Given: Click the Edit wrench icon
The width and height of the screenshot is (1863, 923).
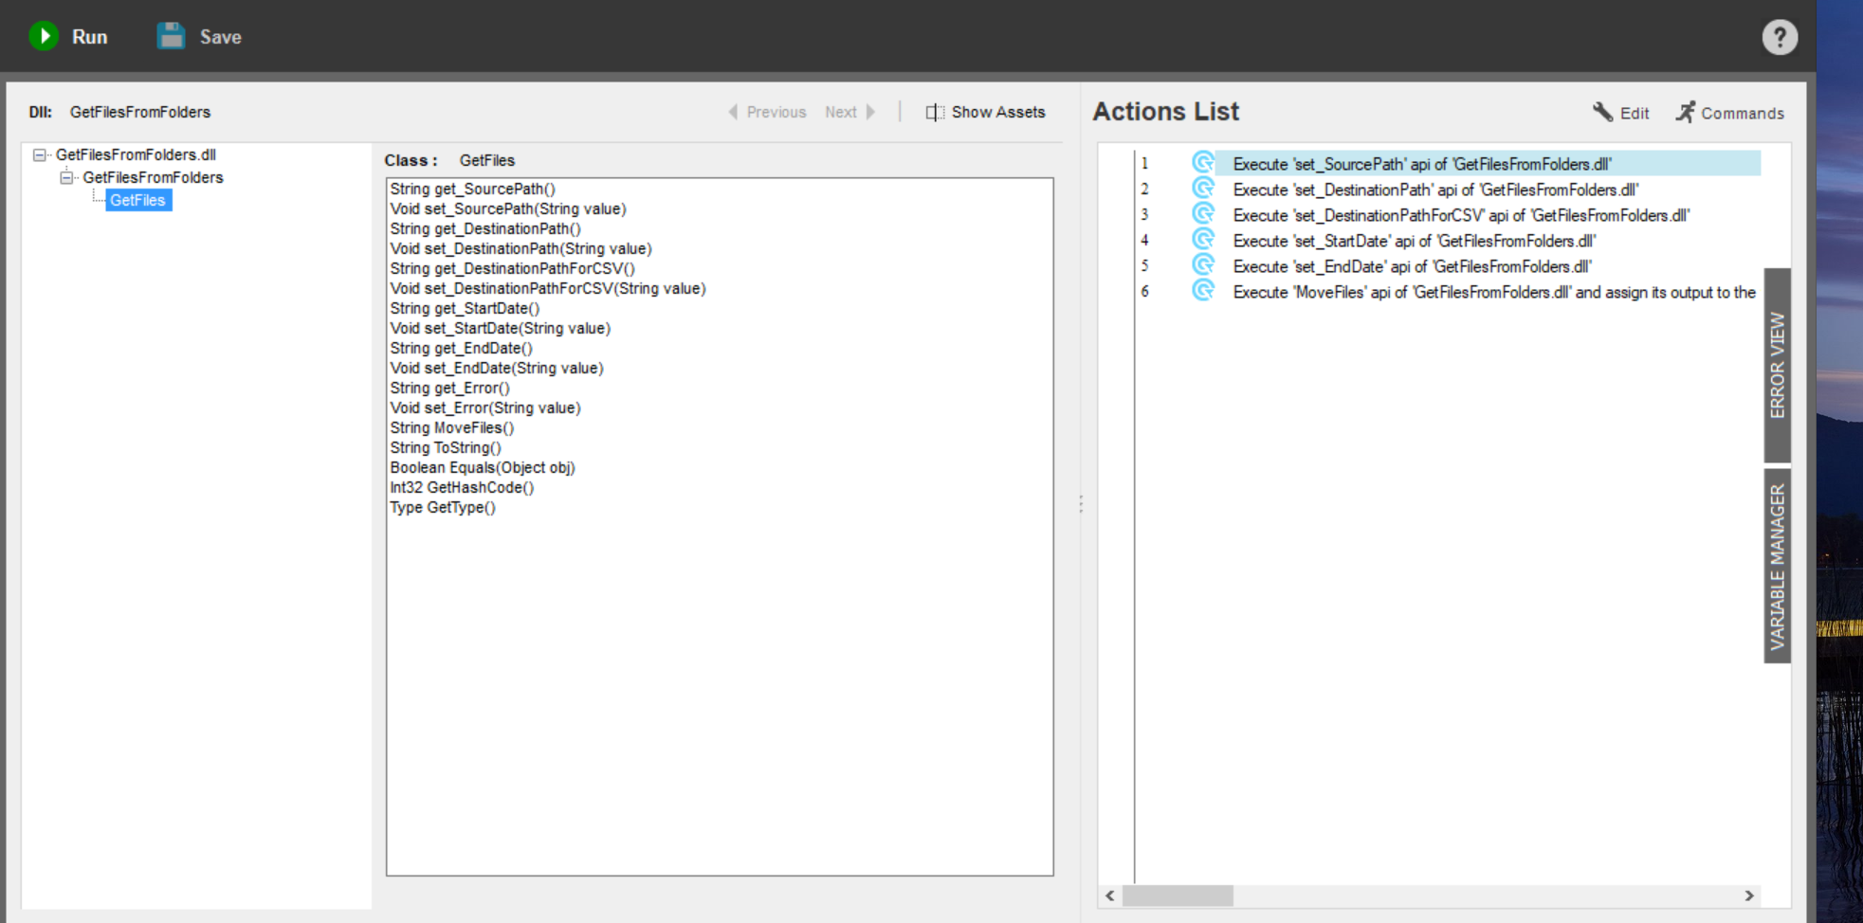Looking at the screenshot, I should 1602,113.
